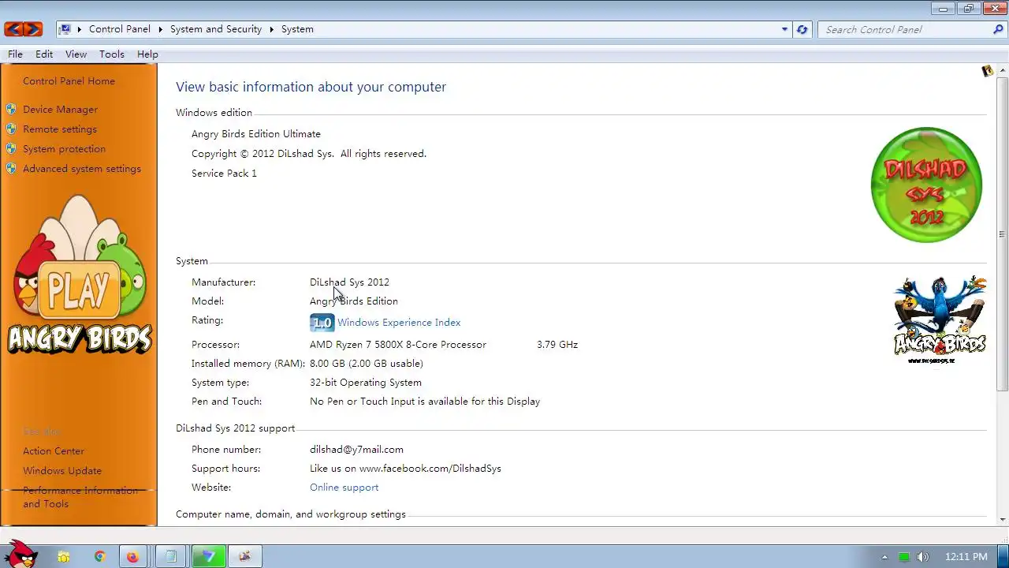
Task: Switch to the green taskbar application
Action: (208, 556)
